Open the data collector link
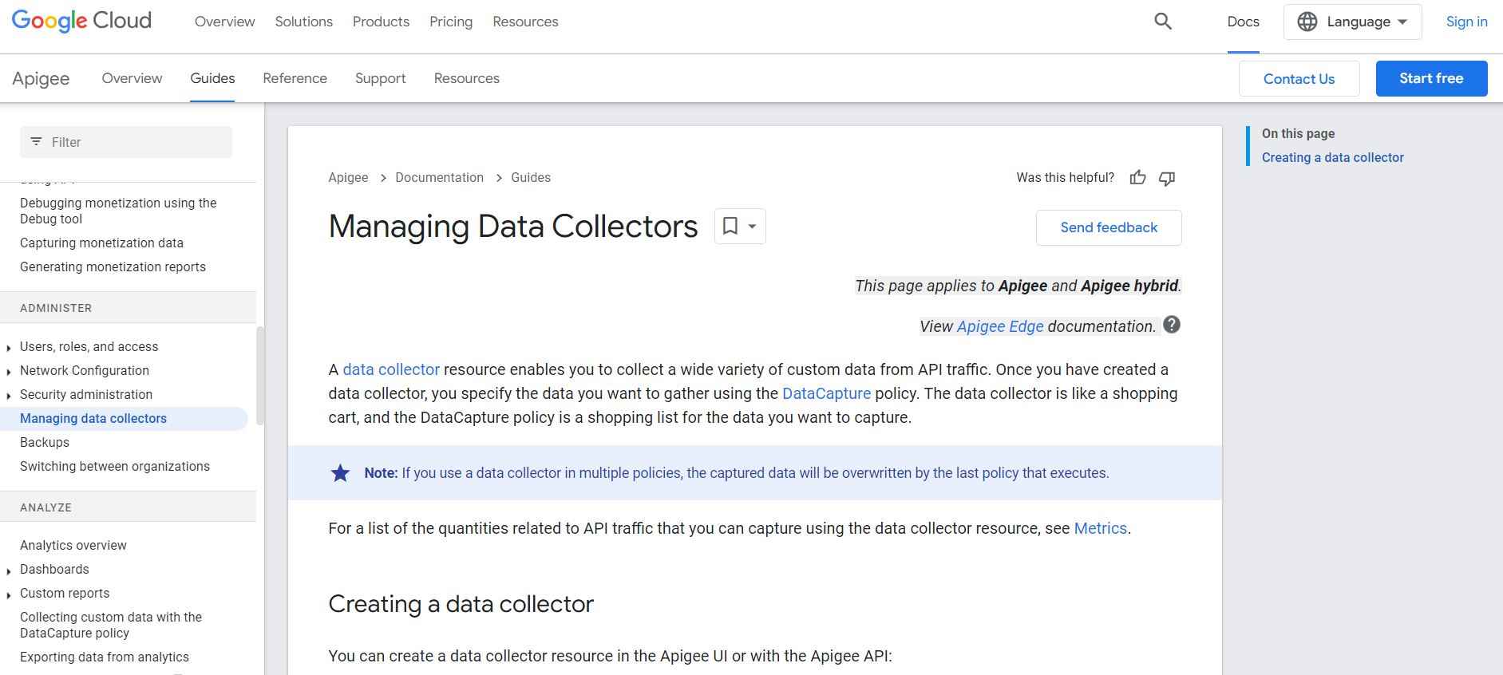The height and width of the screenshot is (675, 1503). (391, 369)
